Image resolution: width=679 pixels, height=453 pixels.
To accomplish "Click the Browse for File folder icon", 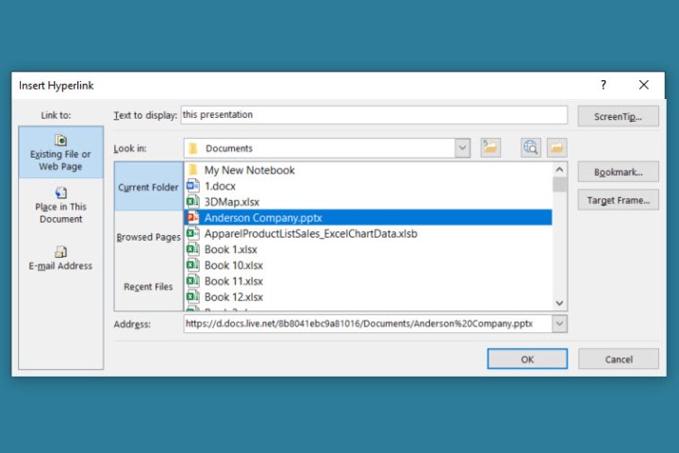I will click(556, 147).
